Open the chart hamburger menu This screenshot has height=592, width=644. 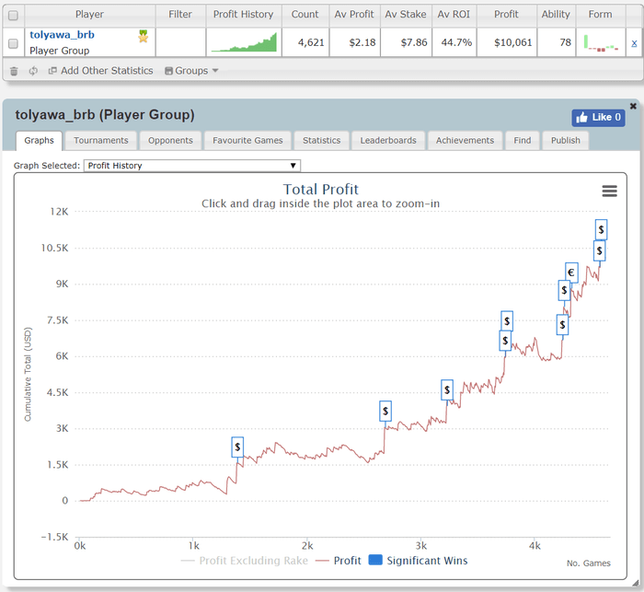[x=609, y=191]
